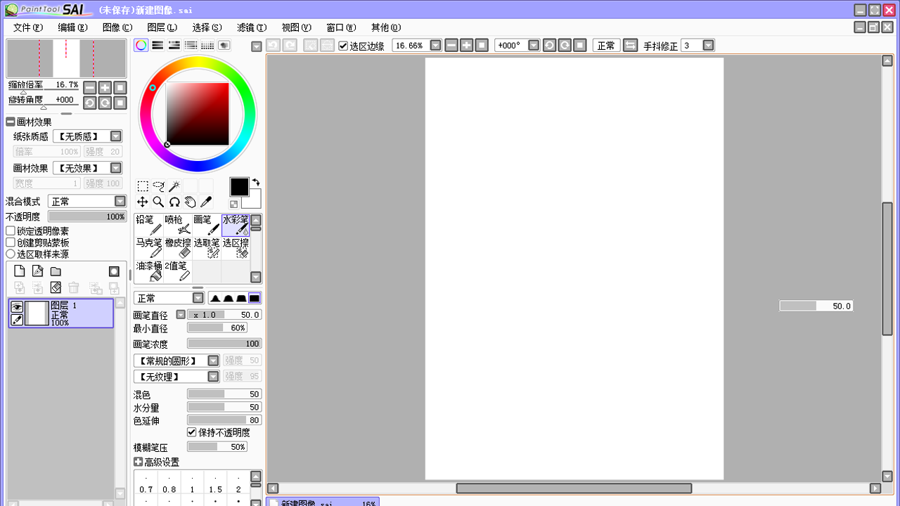Open the 【常规的圆形】 brush shape dropdown
The width and height of the screenshot is (900, 506).
[212, 360]
